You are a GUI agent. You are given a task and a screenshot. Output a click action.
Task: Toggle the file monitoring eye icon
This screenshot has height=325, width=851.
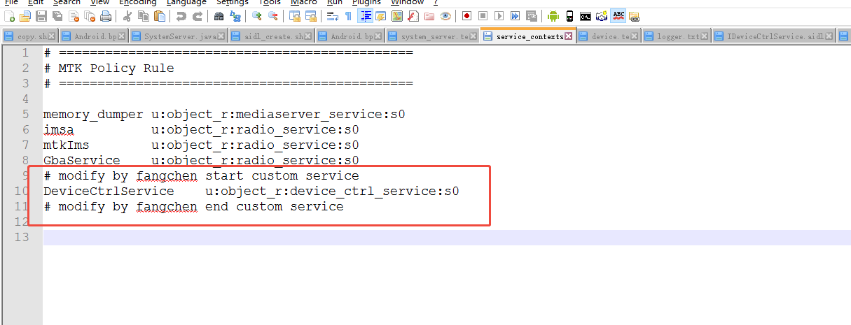[445, 15]
